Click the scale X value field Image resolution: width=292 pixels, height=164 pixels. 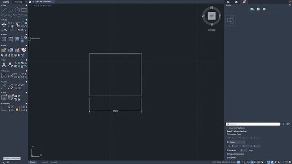pos(235,146)
